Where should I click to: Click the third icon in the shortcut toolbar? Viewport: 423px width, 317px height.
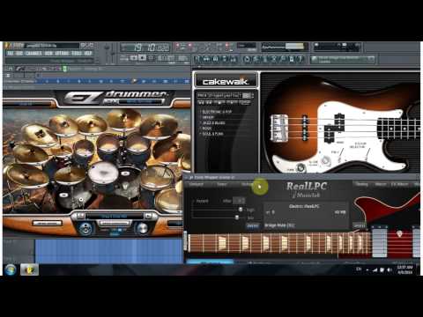[215, 59]
